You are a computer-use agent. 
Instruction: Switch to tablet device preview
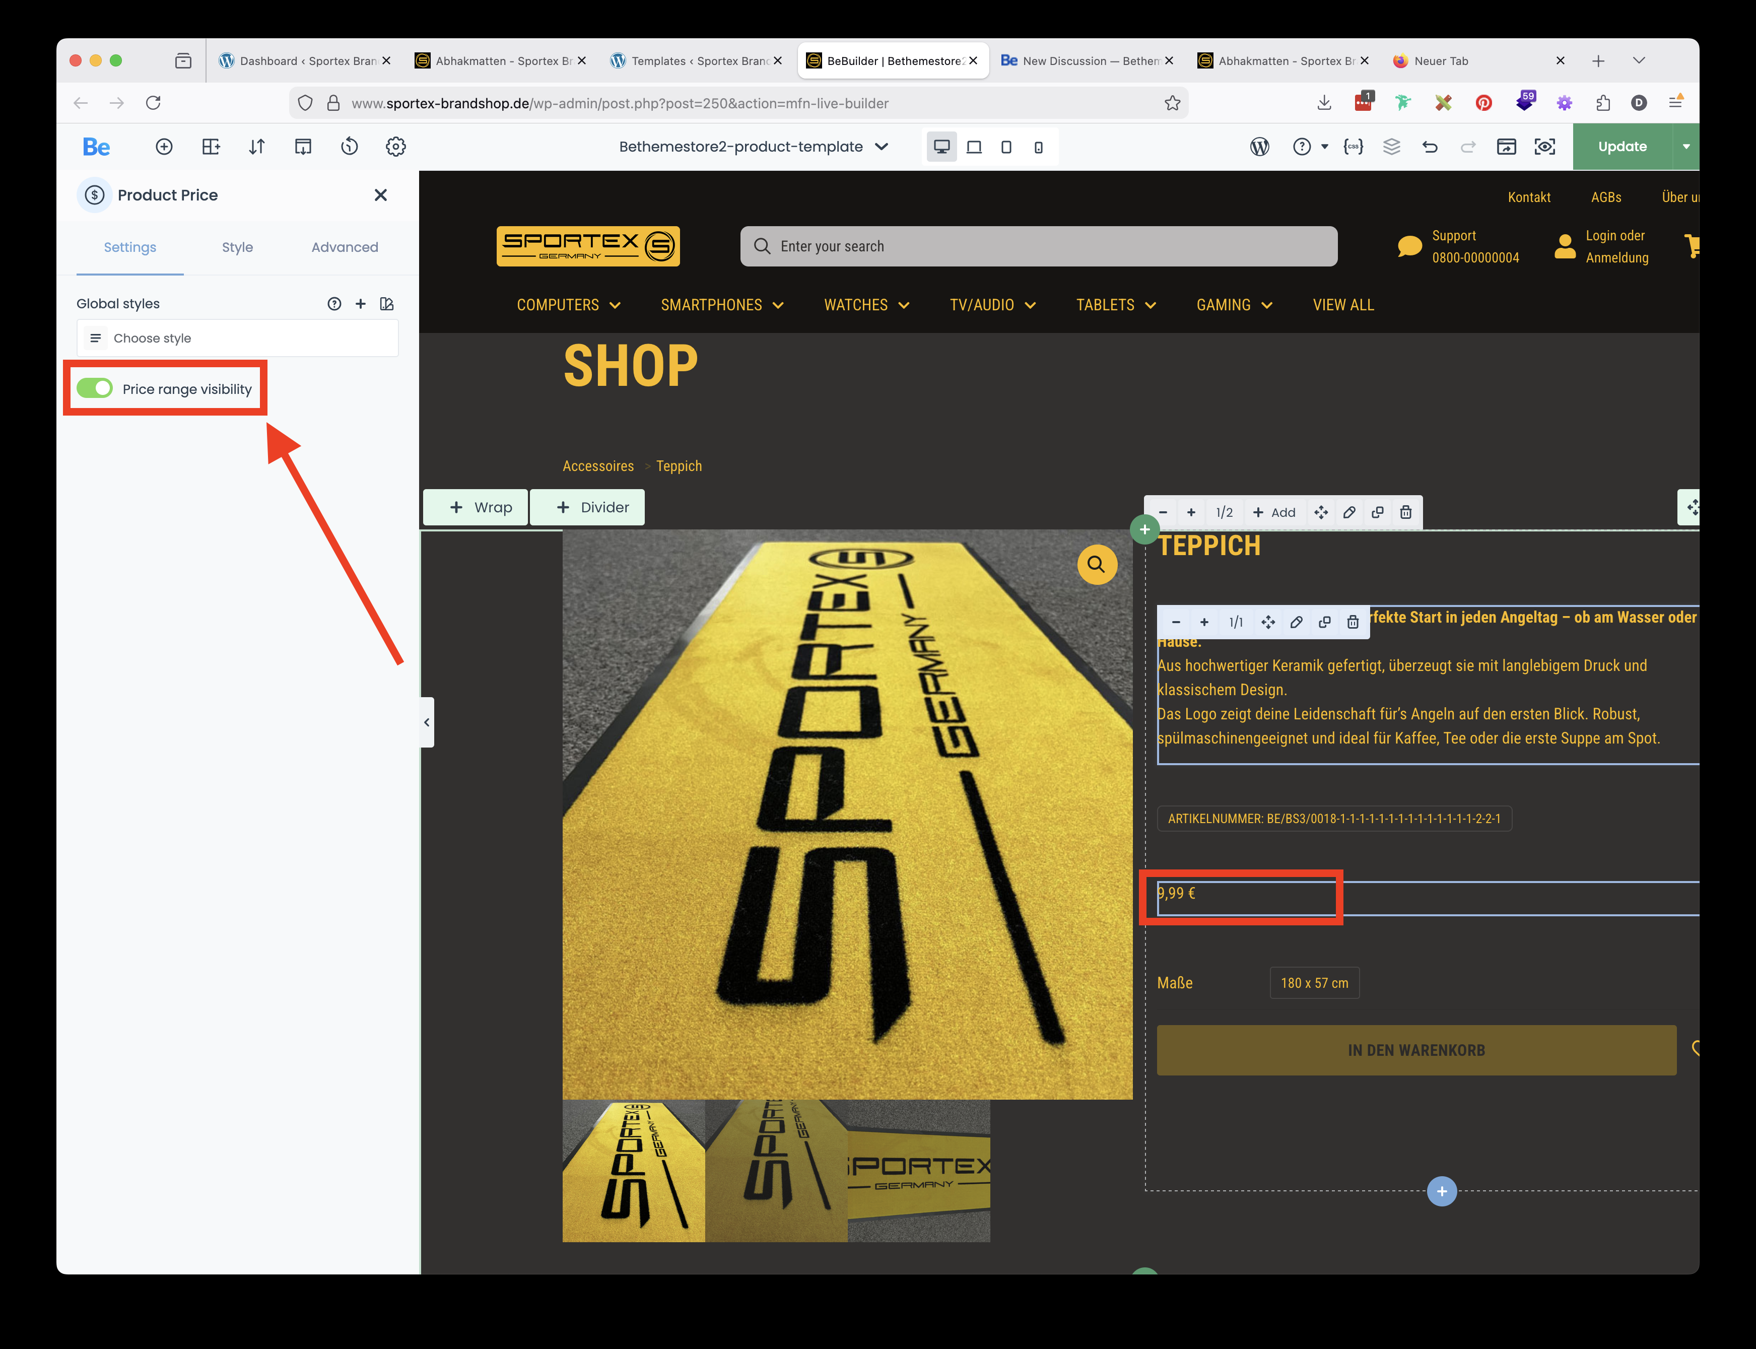[x=1006, y=147]
